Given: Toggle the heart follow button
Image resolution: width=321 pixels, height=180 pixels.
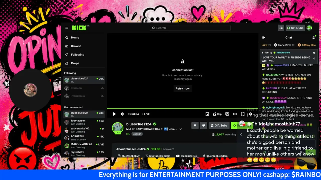Looking at the screenshot, I should point(204,125).
